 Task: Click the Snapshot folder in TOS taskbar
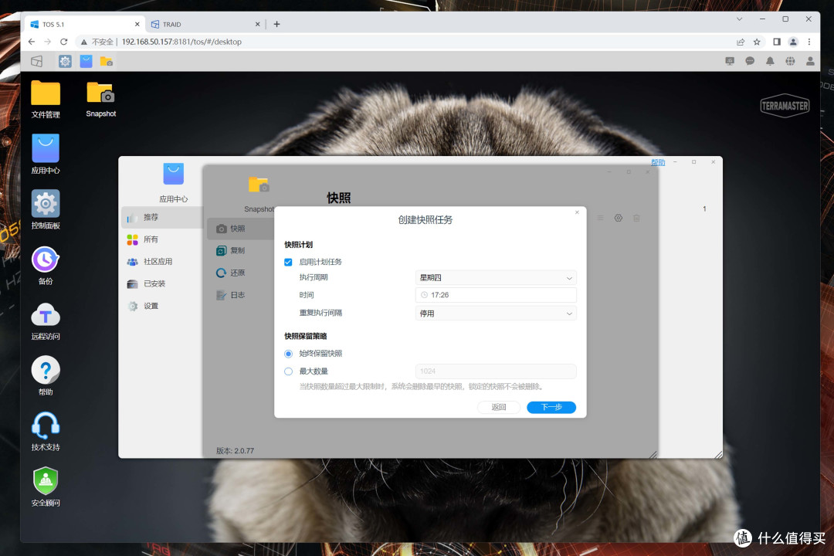coord(107,61)
